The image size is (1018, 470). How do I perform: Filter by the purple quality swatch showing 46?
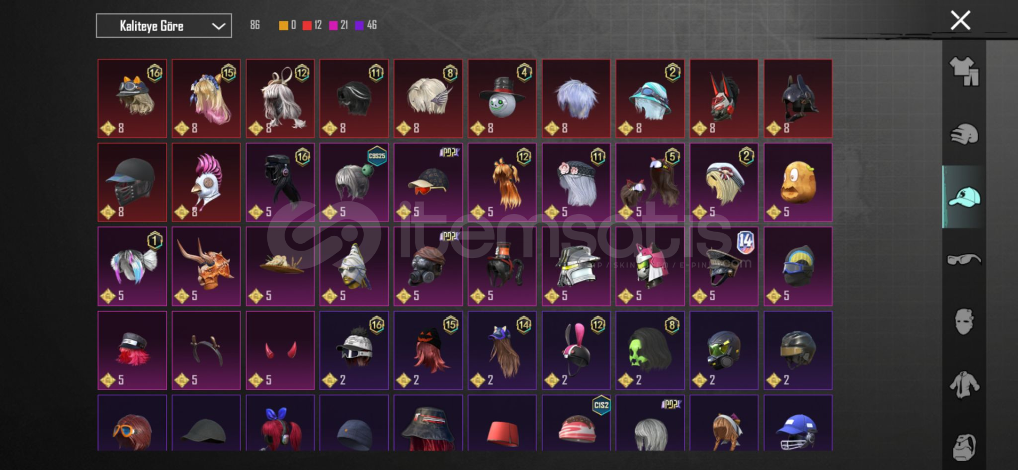click(x=366, y=25)
